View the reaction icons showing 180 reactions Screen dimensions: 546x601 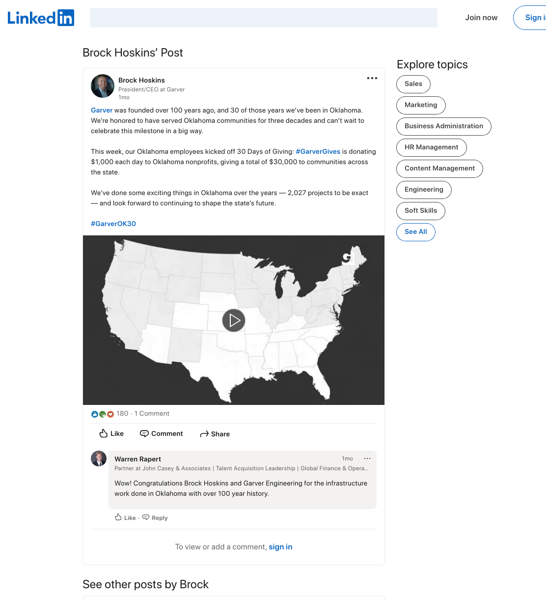coord(103,414)
